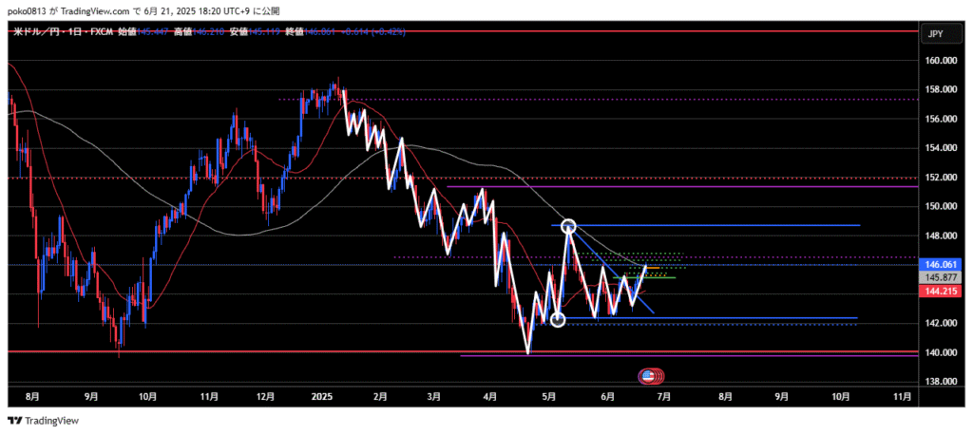Screen dimensions: 973x434
Task: Click the 160.000 price scale label
Action: 940,60
